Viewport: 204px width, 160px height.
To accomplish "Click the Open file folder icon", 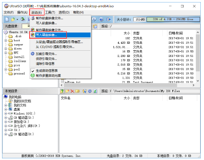I will [13, 19].
